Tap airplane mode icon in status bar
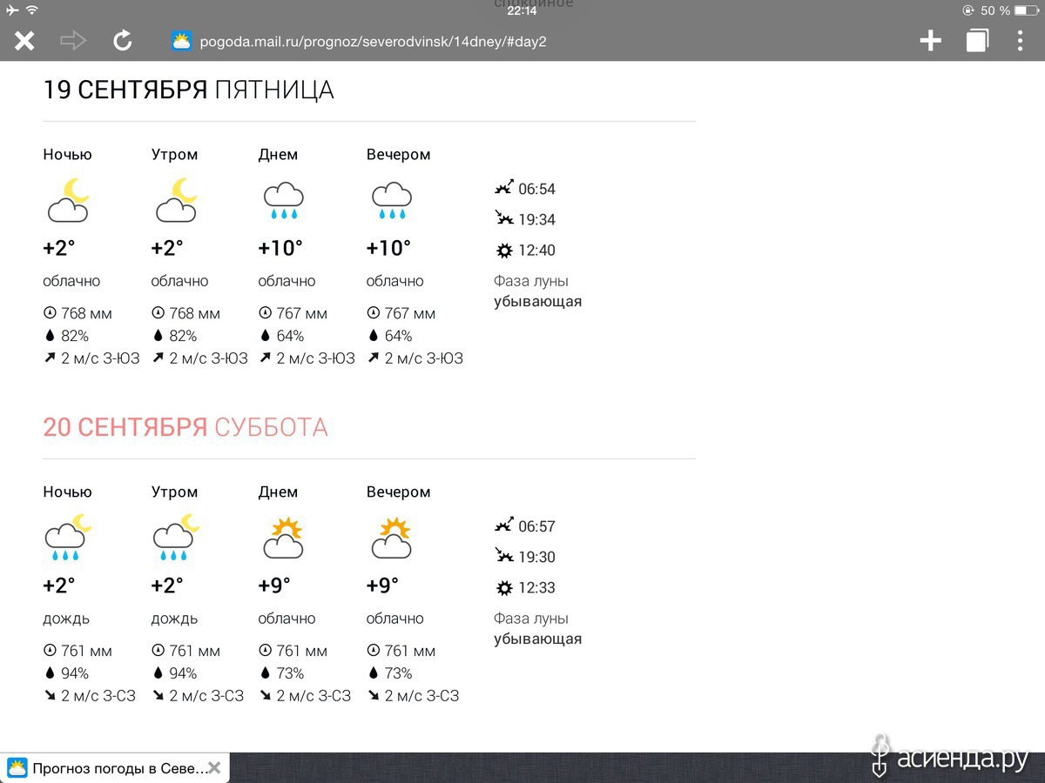The height and width of the screenshot is (783, 1045). (11, 10)
